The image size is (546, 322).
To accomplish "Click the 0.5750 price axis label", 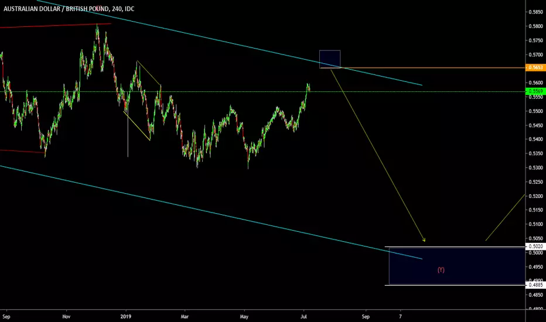I will (x=535, y=40).
